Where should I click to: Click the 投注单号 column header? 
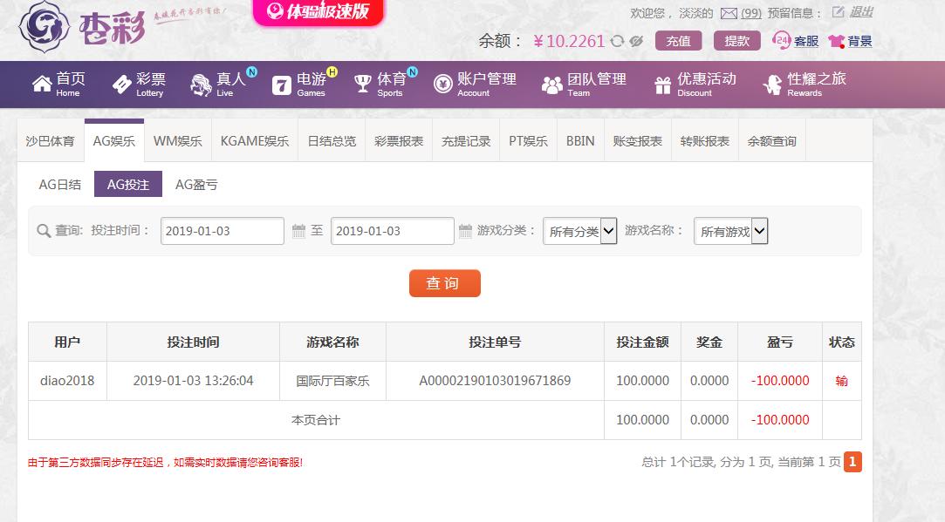(495, 342)
